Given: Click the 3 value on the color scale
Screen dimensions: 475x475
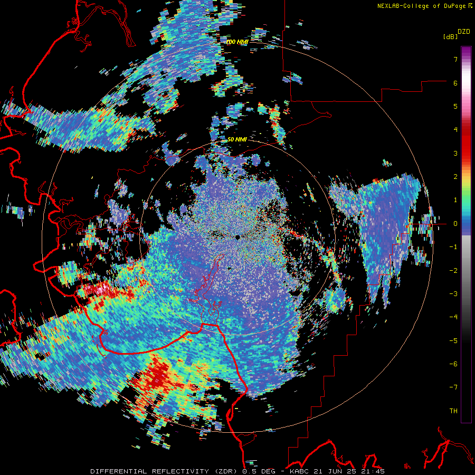Looking at the screenshot, I should 455,153.
